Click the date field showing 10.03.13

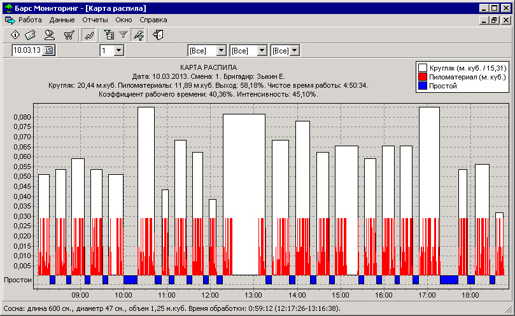coord(27,50)
